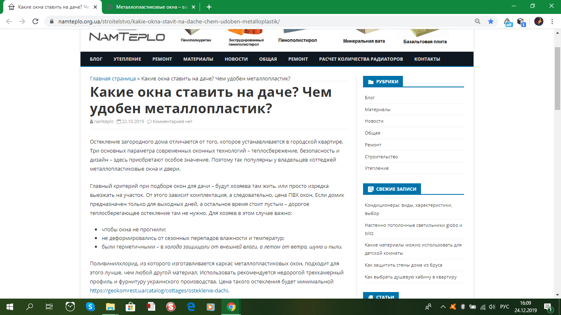
Task: Click the site padlock icon
Action: [x=51, y=21]
